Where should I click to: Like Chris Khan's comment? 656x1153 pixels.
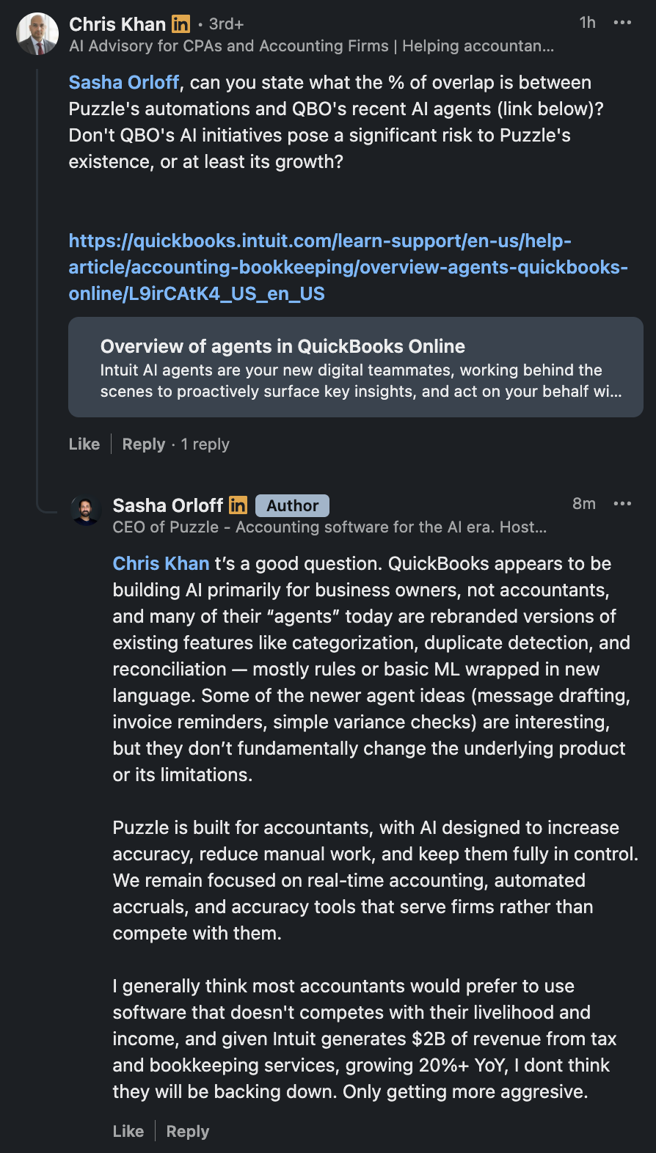(x=84, y=444)
